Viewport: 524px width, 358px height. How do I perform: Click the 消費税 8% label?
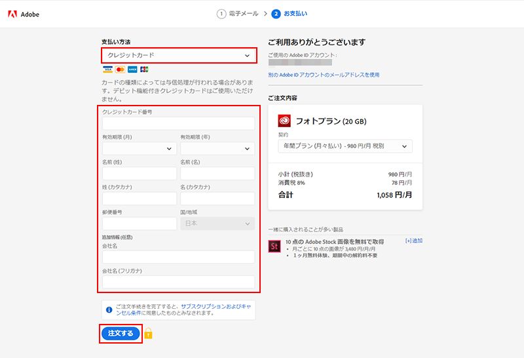pyautogui.click(x=291, y=183)
